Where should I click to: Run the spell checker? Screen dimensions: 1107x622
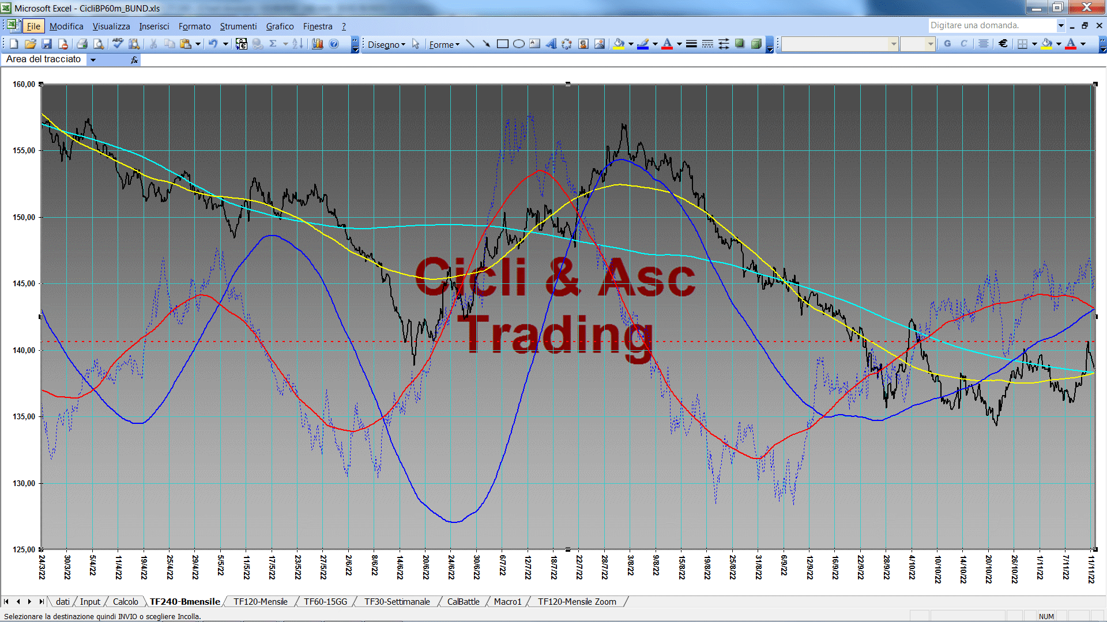click(118, 44)
